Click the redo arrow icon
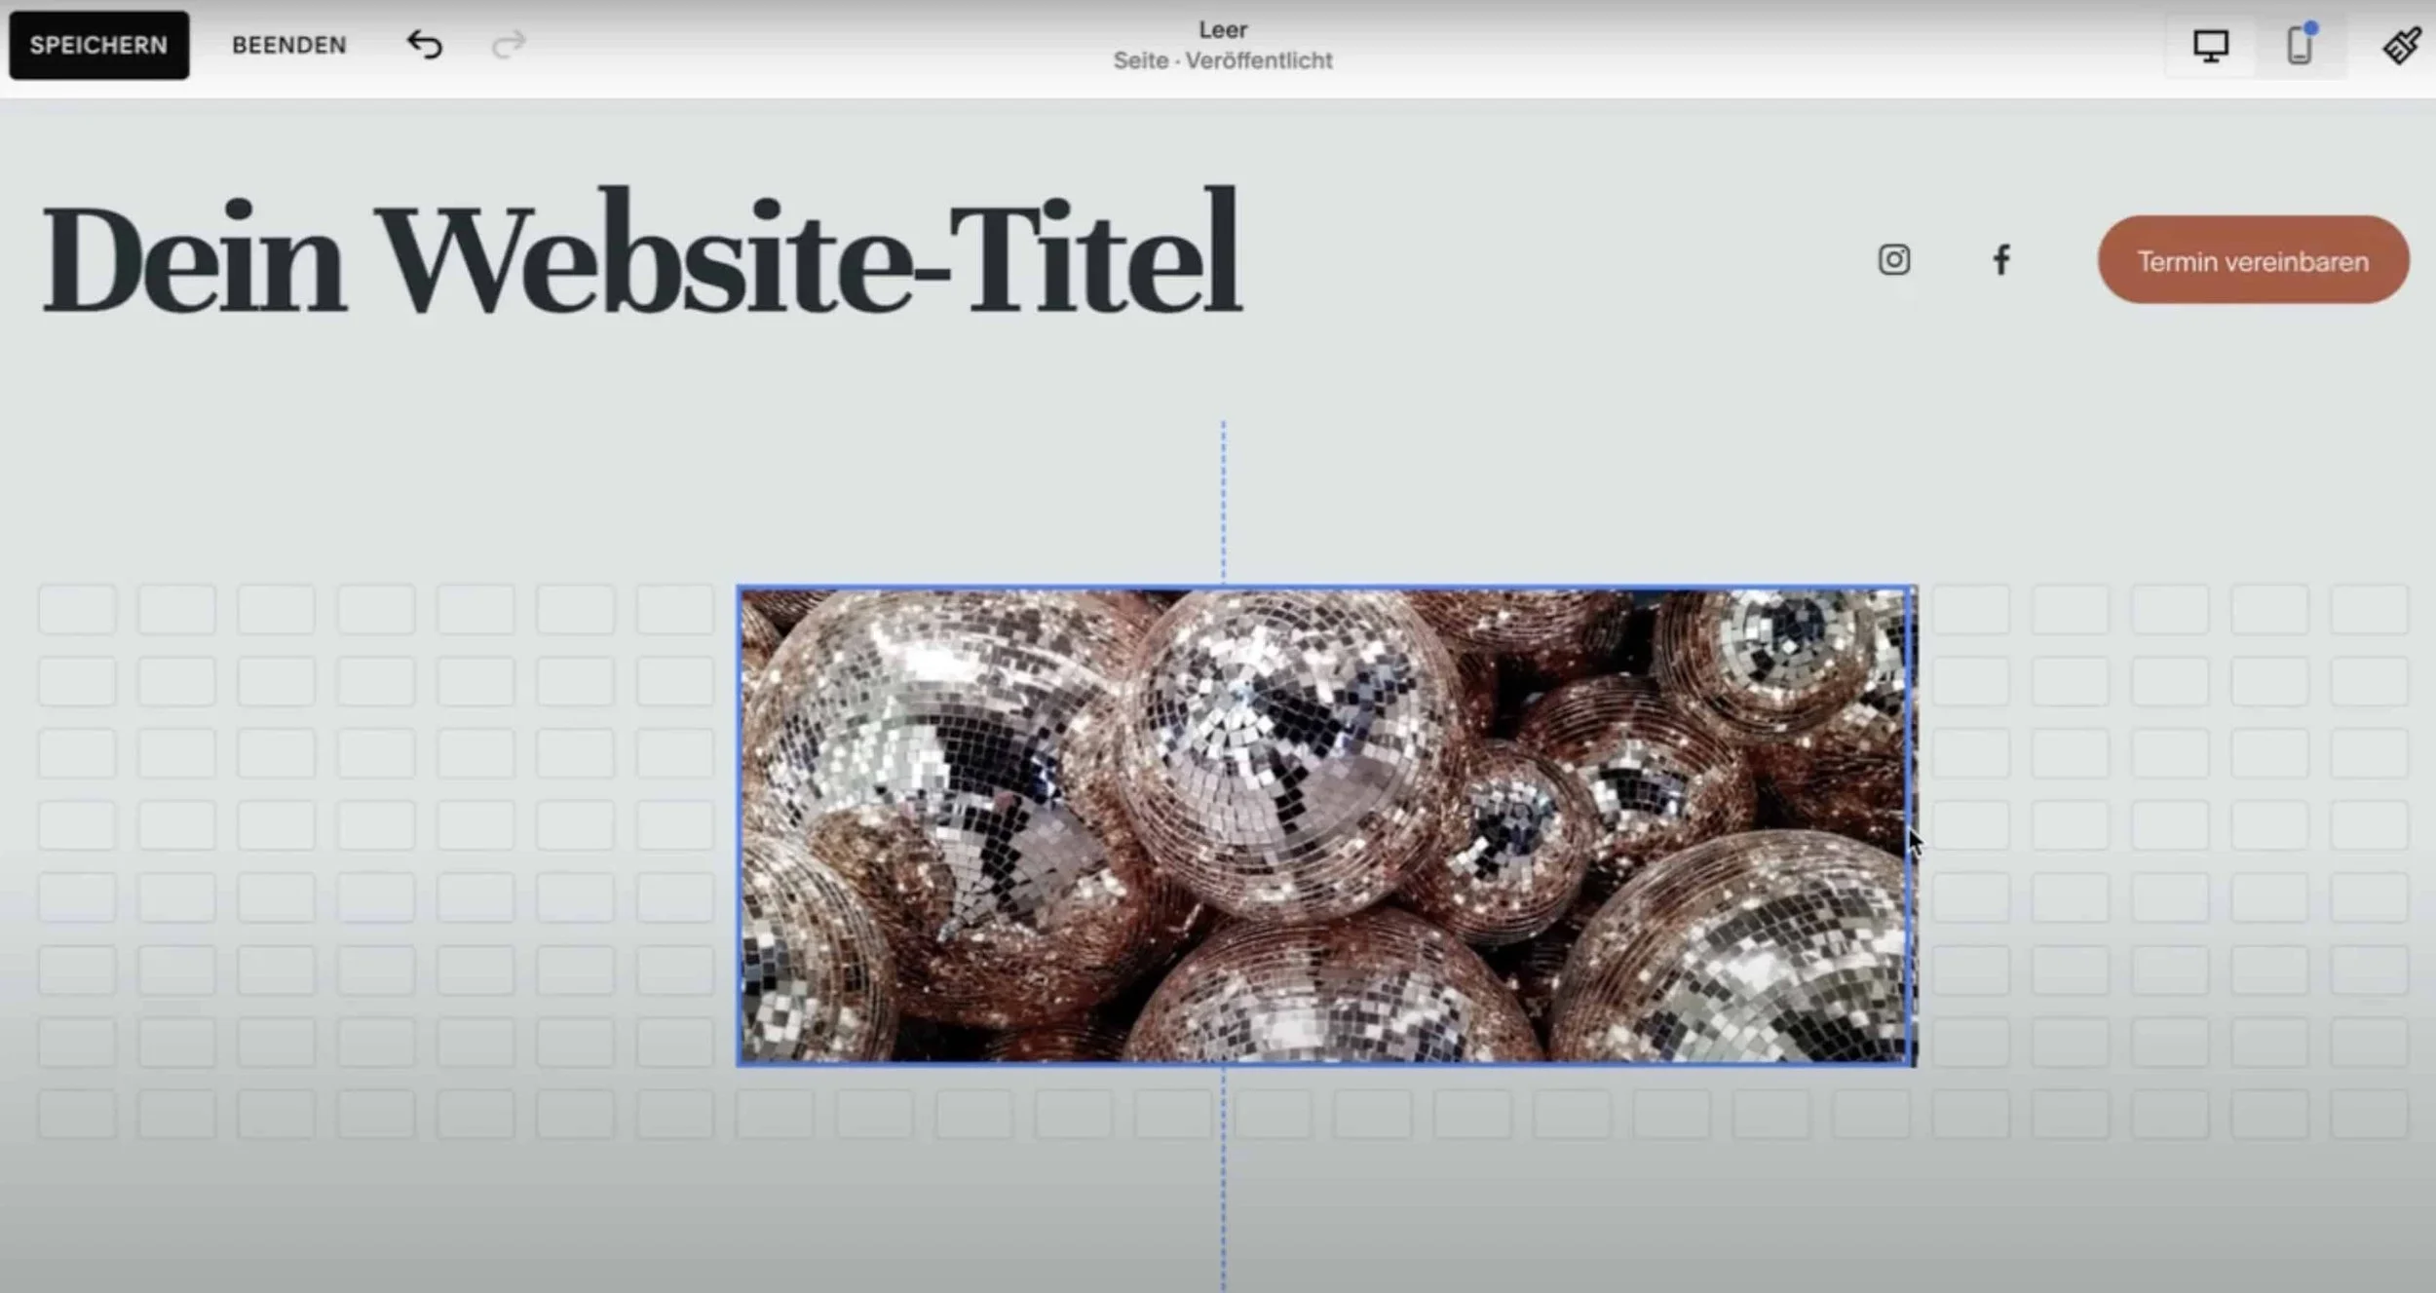Image resolution: width=2436 pixels, height=1293 pixels. (x=508, y=45)
